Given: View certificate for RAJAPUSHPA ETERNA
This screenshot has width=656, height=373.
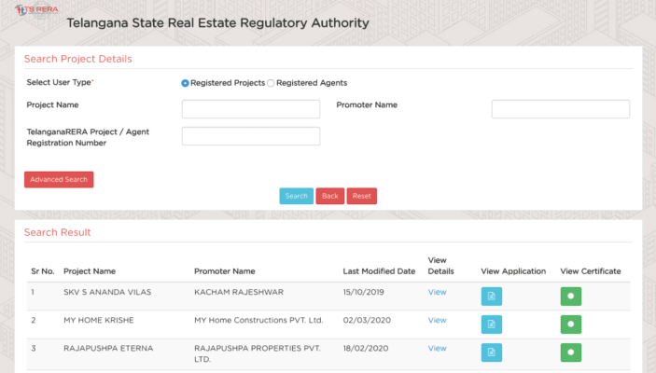Looking at the screenshot, I should [571, 352].
